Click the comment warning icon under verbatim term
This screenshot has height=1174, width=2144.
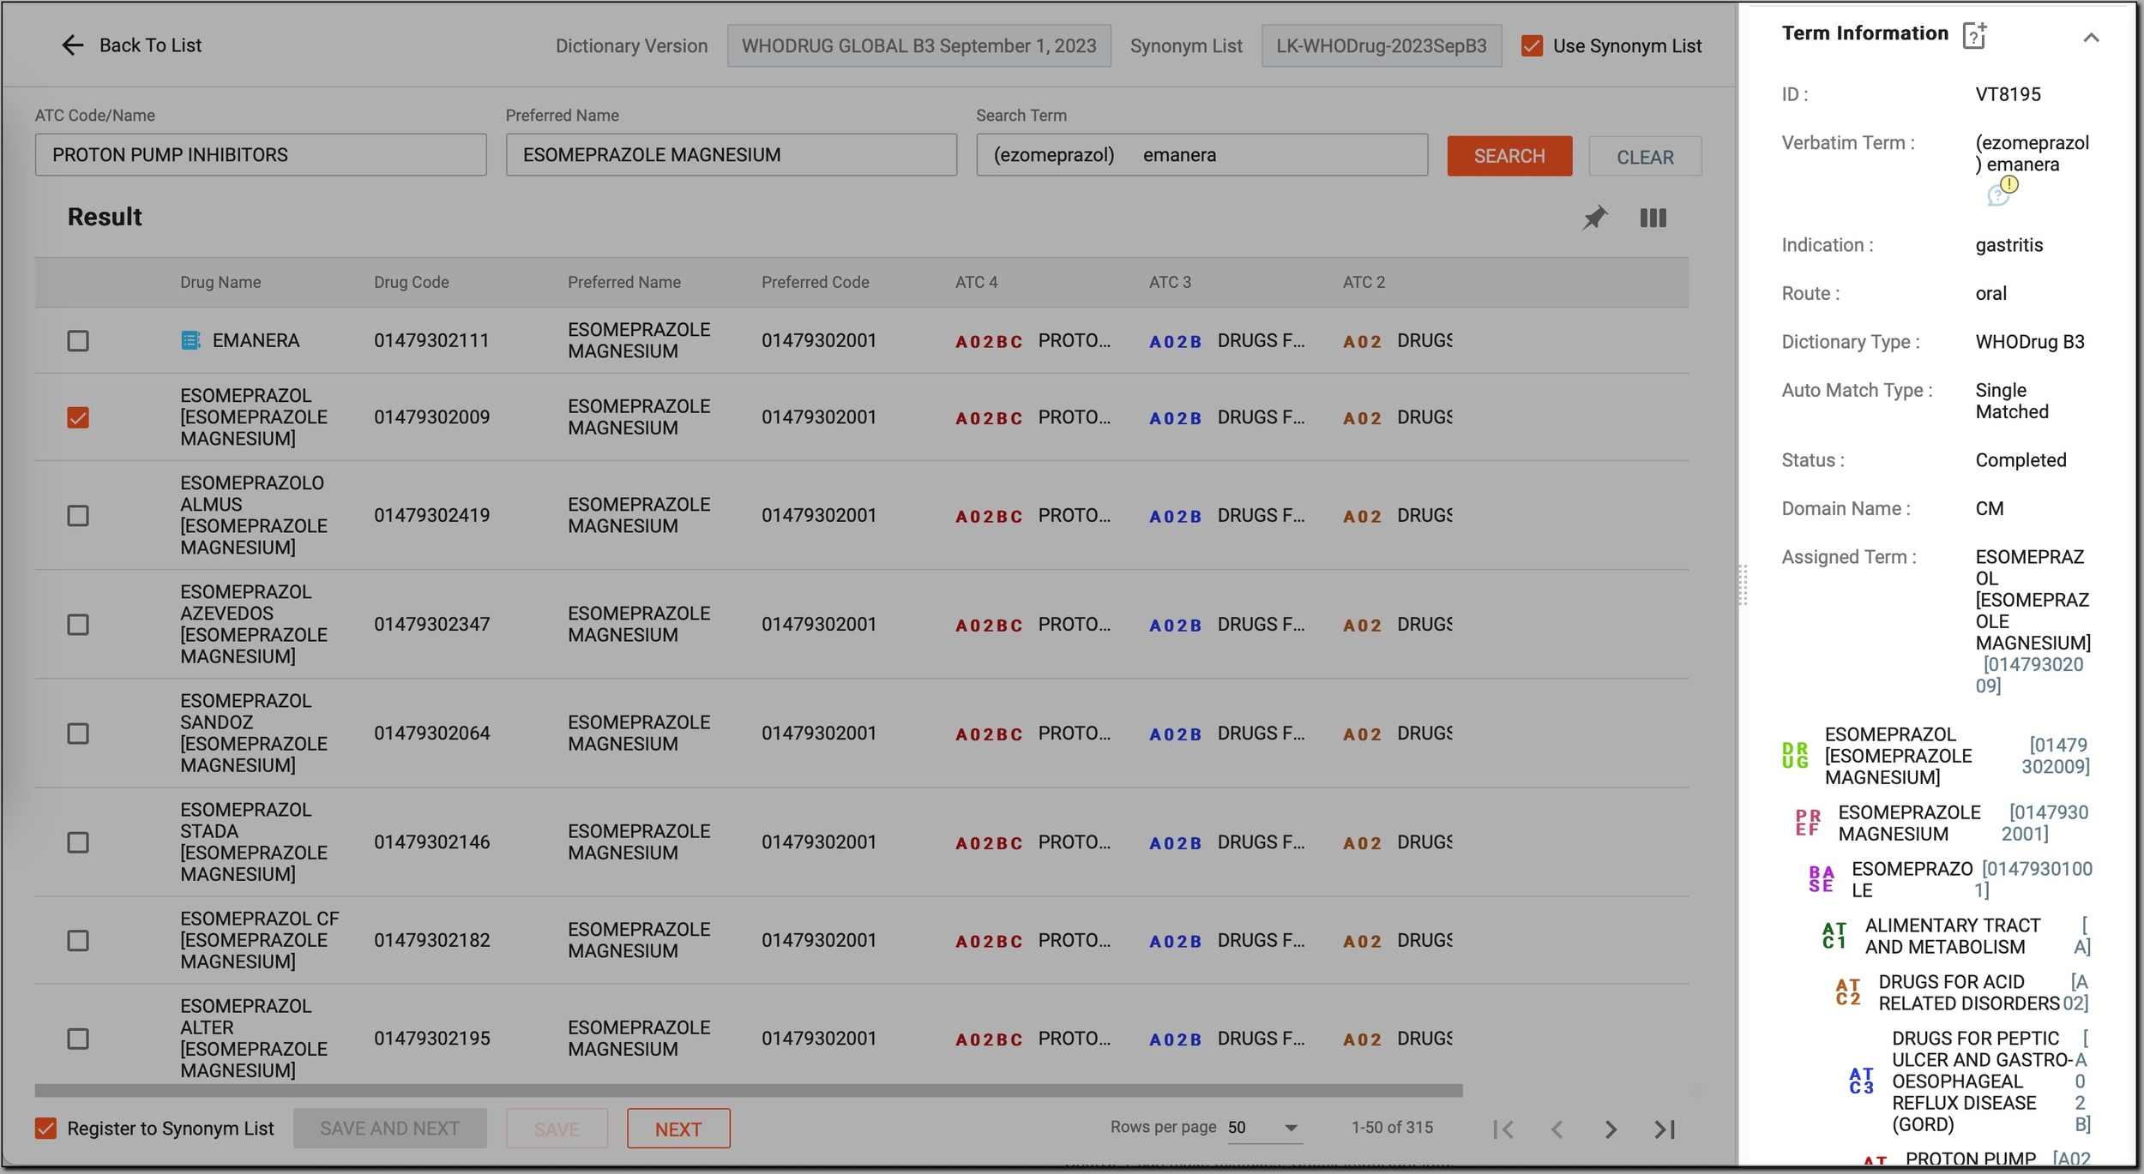pos(2002,192)
